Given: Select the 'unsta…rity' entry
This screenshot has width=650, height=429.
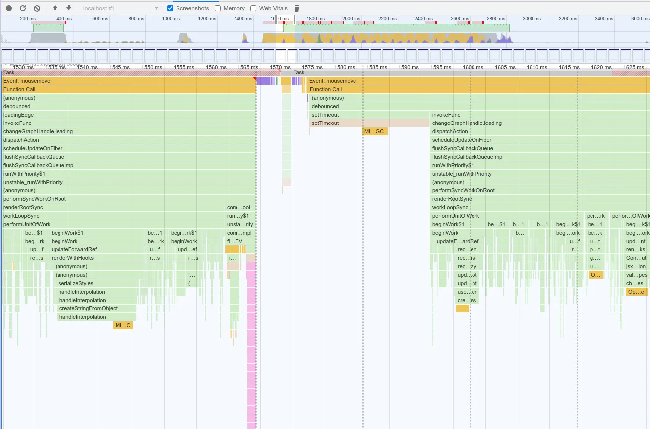Looking at the screenshot, I should click(240, 224).
